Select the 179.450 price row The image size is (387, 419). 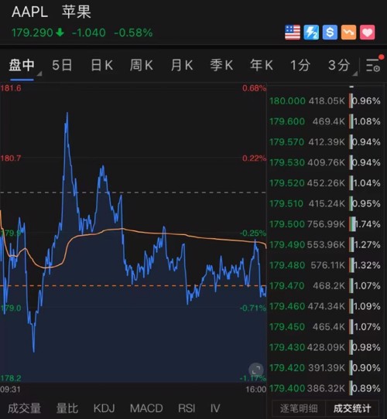click(x=325, y=326)
